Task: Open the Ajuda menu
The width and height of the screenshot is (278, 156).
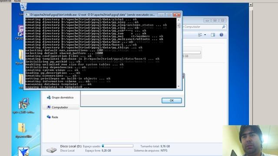Action: click(17, 1)
